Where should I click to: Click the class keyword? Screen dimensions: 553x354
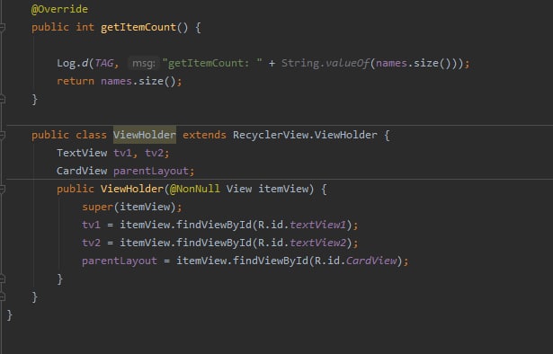tap(91, 135)
